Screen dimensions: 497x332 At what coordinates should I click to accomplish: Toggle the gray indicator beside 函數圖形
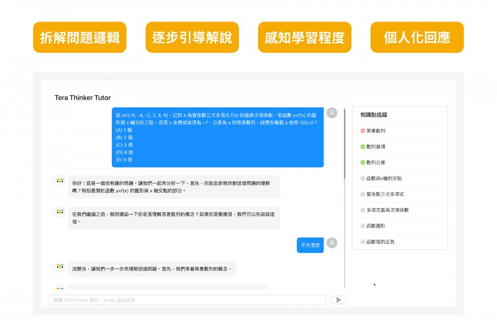[x=363, y=226]
